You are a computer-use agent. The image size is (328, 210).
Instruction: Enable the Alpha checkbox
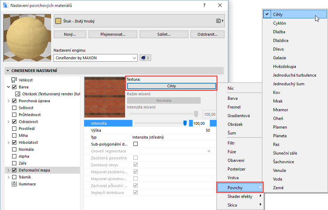14,156
